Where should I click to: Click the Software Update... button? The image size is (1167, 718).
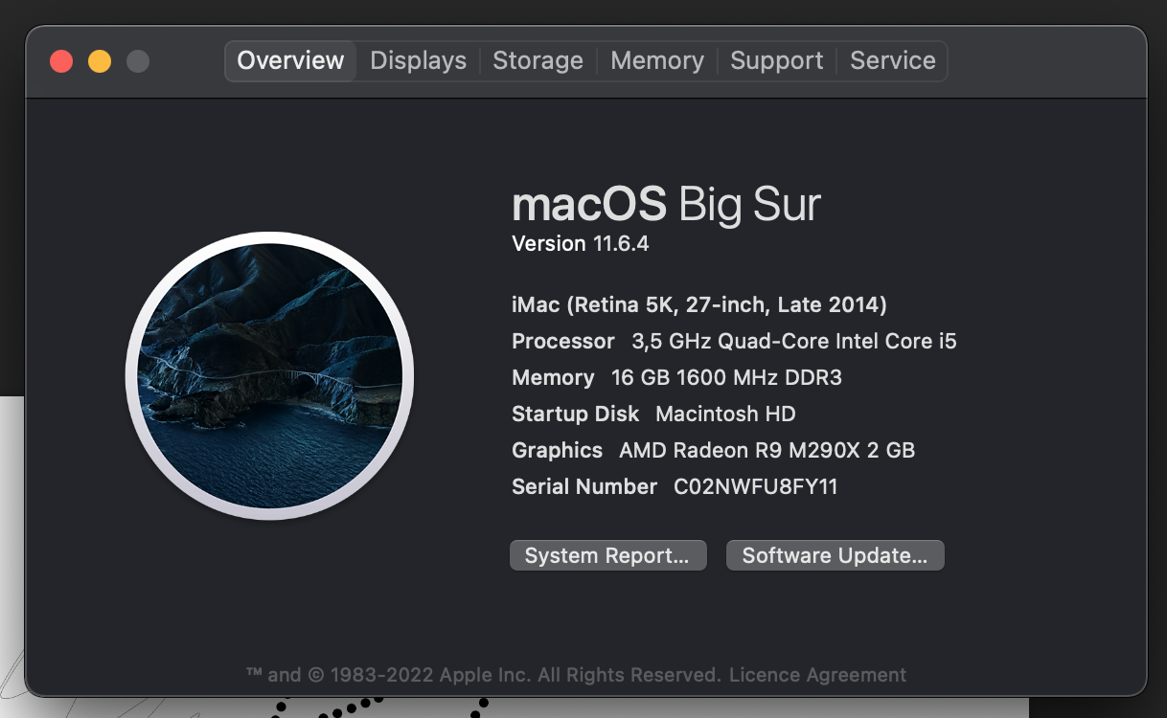coord(835,555)
